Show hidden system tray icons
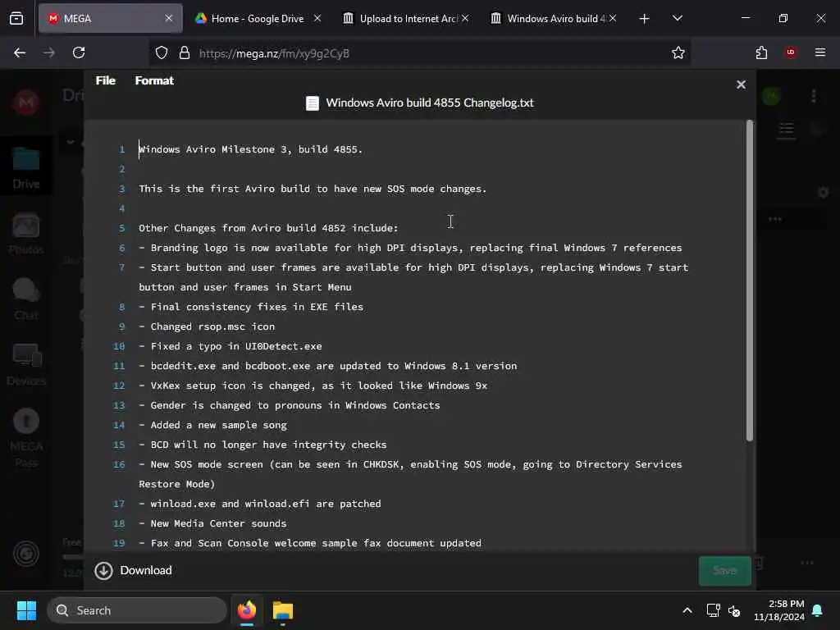The image size is (840, 630). coord(687,610)
